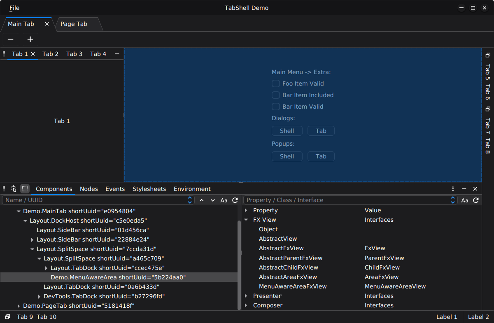
Task: Refresh the Name / UUID component search
Action: point(235,200)
